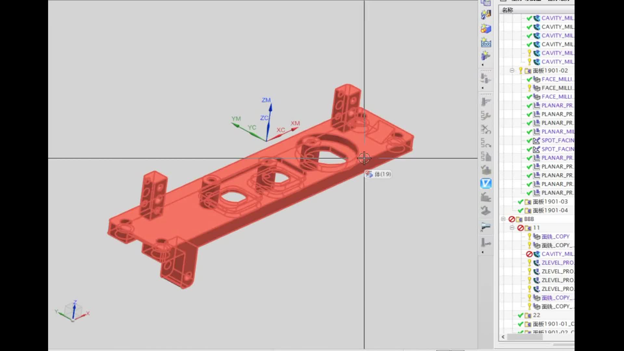Click the greyed checkmark gouge check icon
624x351 pixels.
pos(486,170)
